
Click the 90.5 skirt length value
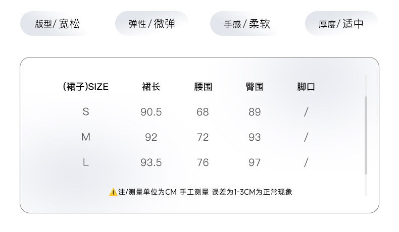point(151,112)
